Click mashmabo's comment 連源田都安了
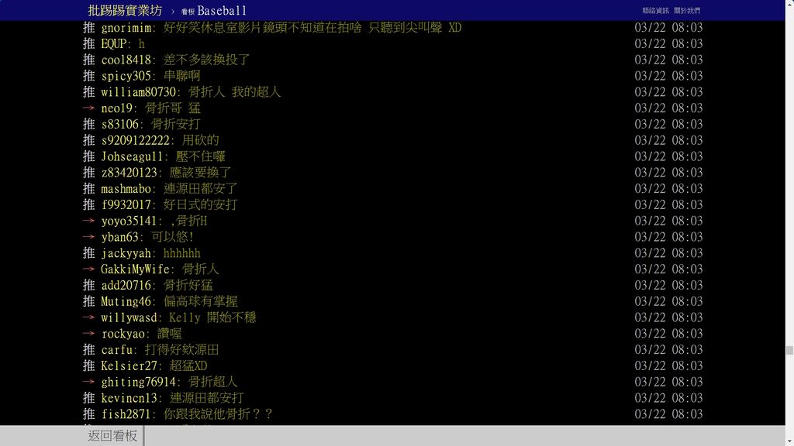The height and width of the screenshot is (446, 794). pyautogui.click(x=201, y=189)
